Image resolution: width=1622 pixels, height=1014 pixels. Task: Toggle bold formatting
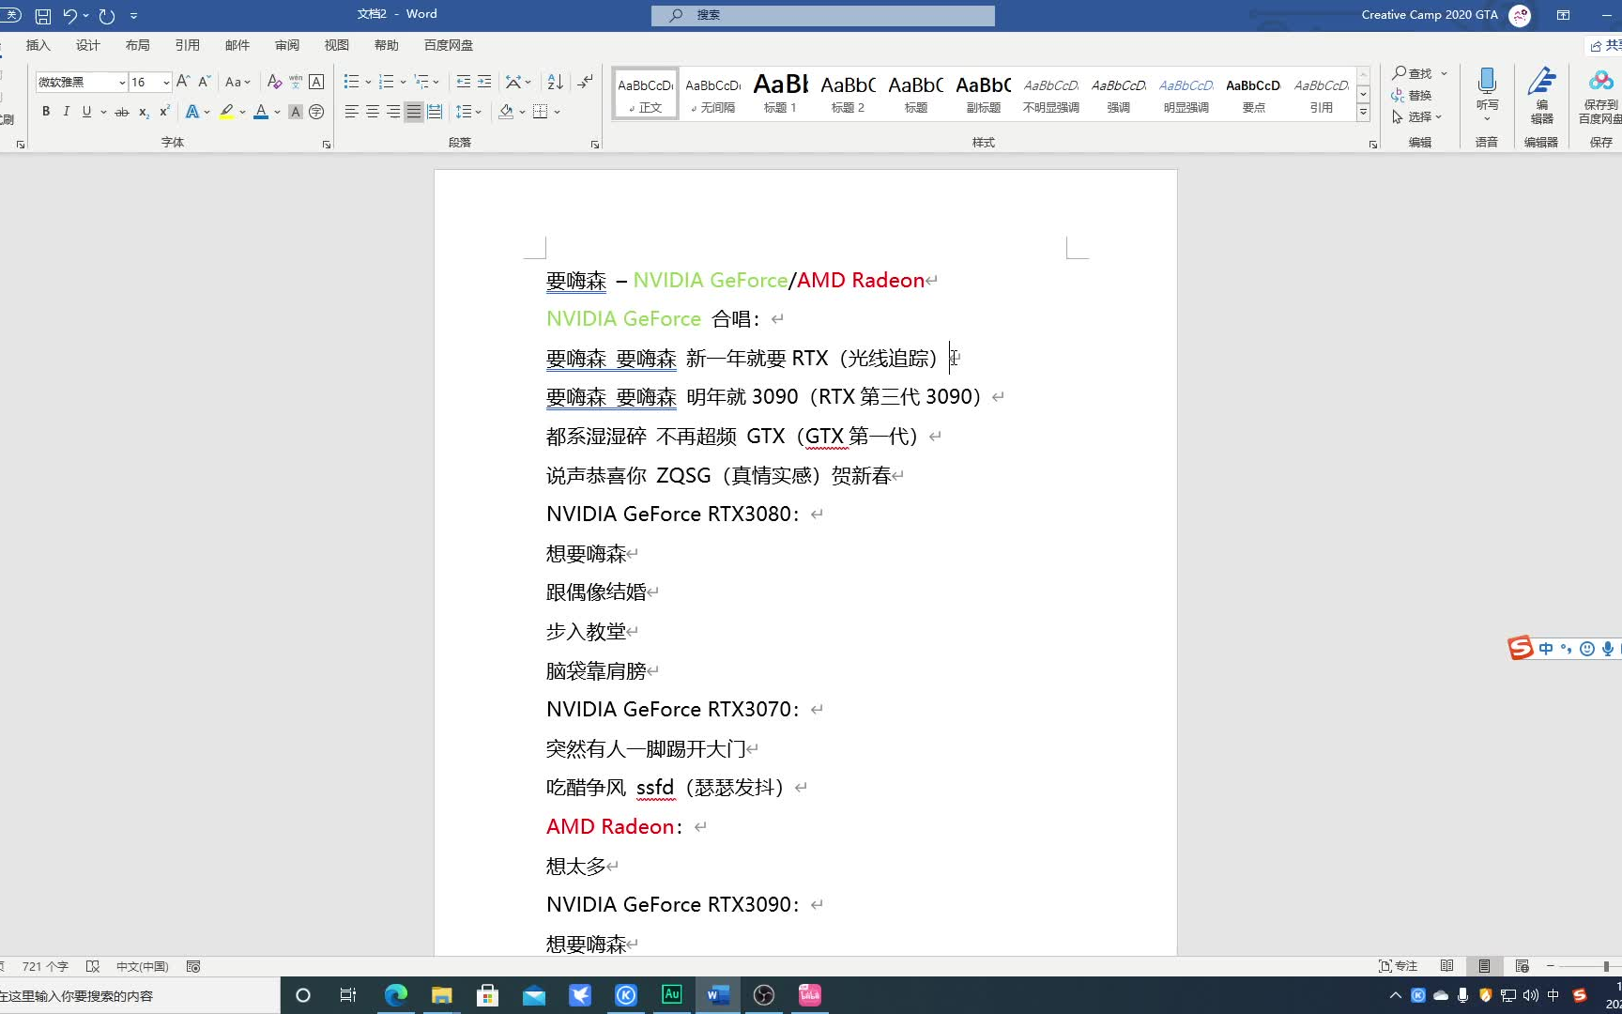click(46, 112)
